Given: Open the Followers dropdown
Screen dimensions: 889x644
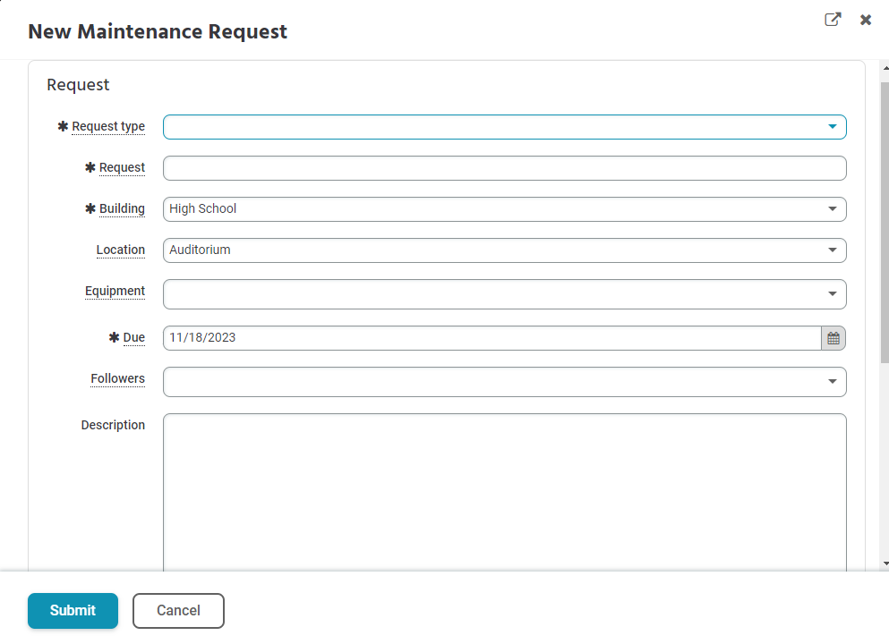Looking at the screenshot, I should point(833,382).
